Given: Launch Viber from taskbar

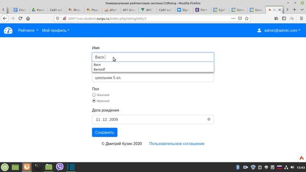Looking at the screenshot, I should point(60,167).
